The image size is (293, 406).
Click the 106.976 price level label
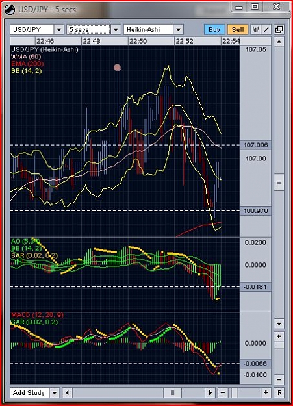point(255,210)
